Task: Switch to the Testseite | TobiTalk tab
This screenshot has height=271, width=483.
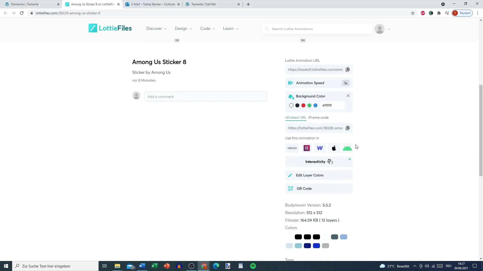Action: click(x=213, y=4)
